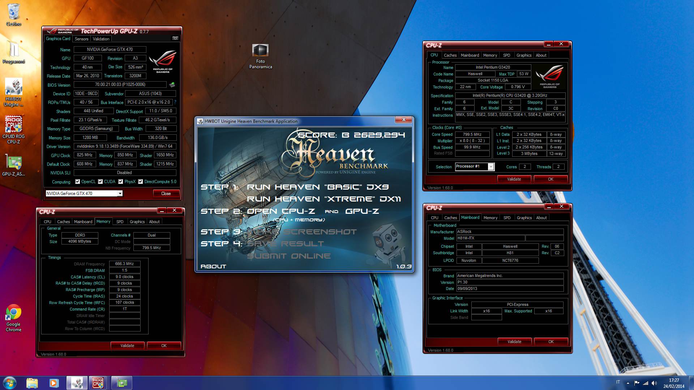This screenshot has width=694, height=390.
Task: Click the IT language indicator in the tray
Action: pos(618,382)
